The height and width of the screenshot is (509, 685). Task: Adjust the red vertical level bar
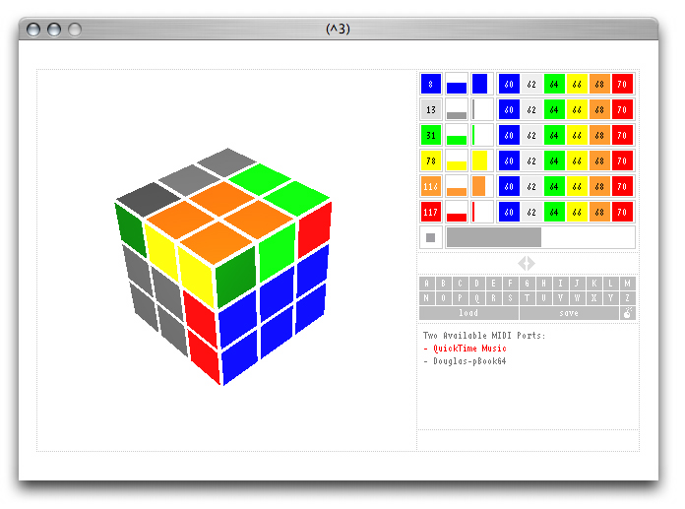pyautogui.click(x=457, y=213)
